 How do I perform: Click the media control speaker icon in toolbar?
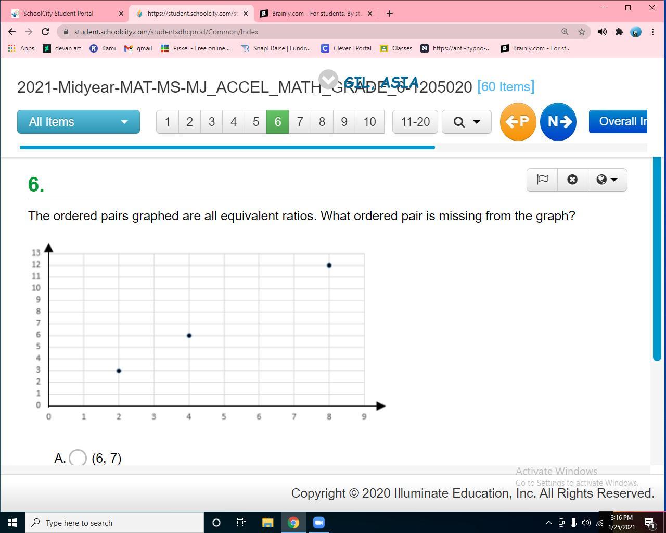click(x=603, y=32)
